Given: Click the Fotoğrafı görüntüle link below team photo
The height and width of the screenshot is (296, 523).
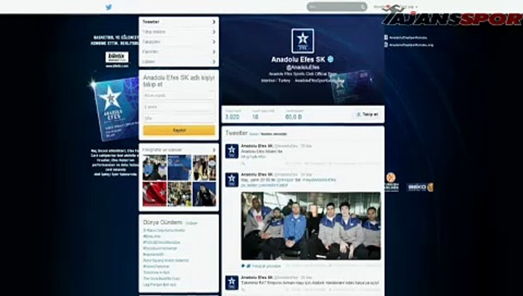Looking at the screenshot, I should coord(266,266).
